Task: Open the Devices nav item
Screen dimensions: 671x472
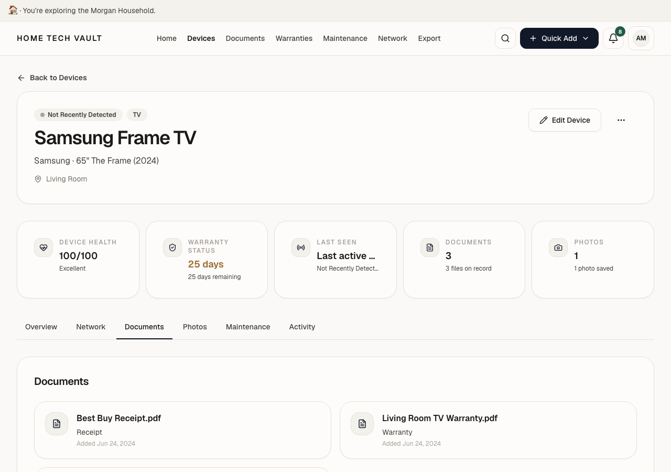Action: (201, 38)
